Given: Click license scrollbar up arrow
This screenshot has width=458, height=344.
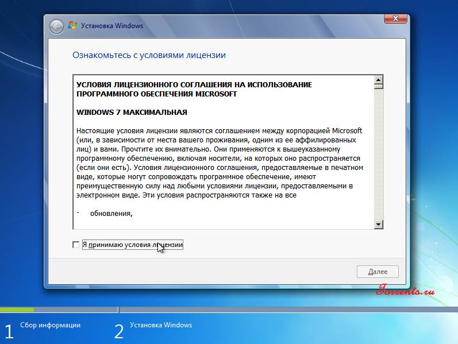Looking at the screenshot, I should pyautogui.click(x=379, y=79).
